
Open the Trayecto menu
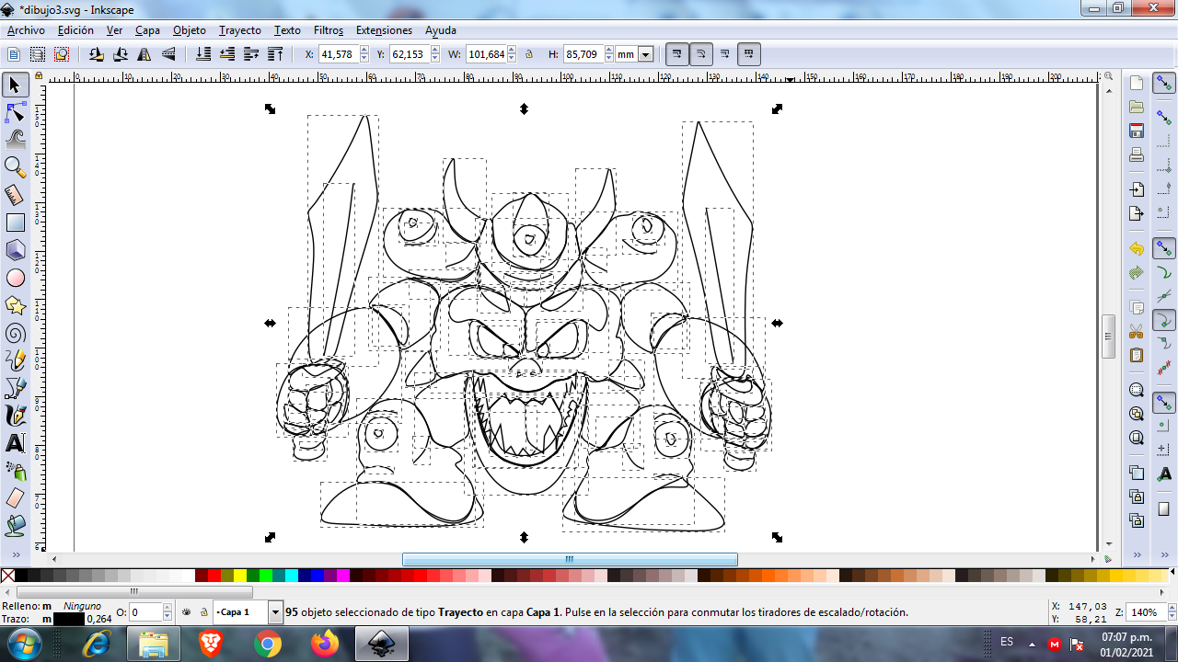pyautogui.click(x=240, y=30)
